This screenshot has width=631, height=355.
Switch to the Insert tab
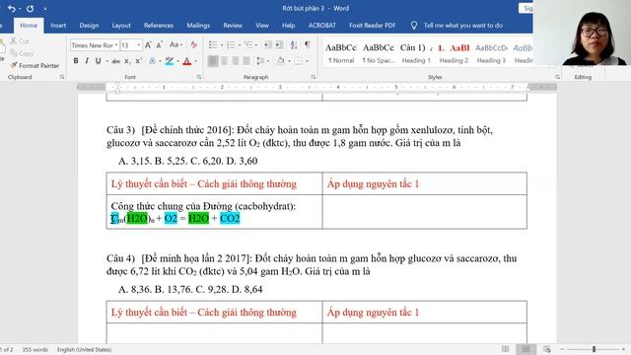point(58,26)
